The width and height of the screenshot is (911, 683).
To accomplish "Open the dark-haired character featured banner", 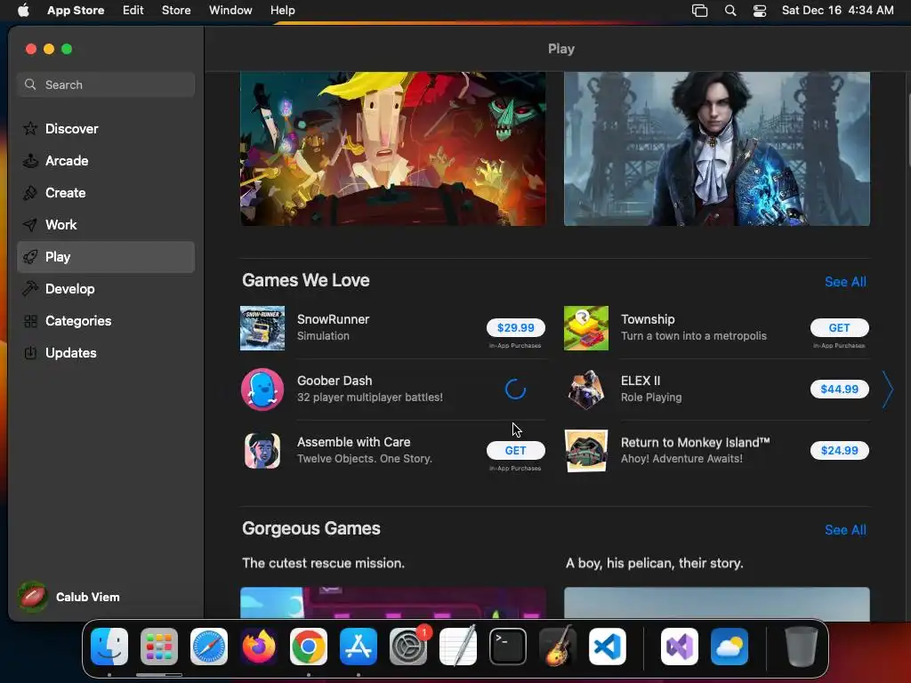I will tap(717, 149).
